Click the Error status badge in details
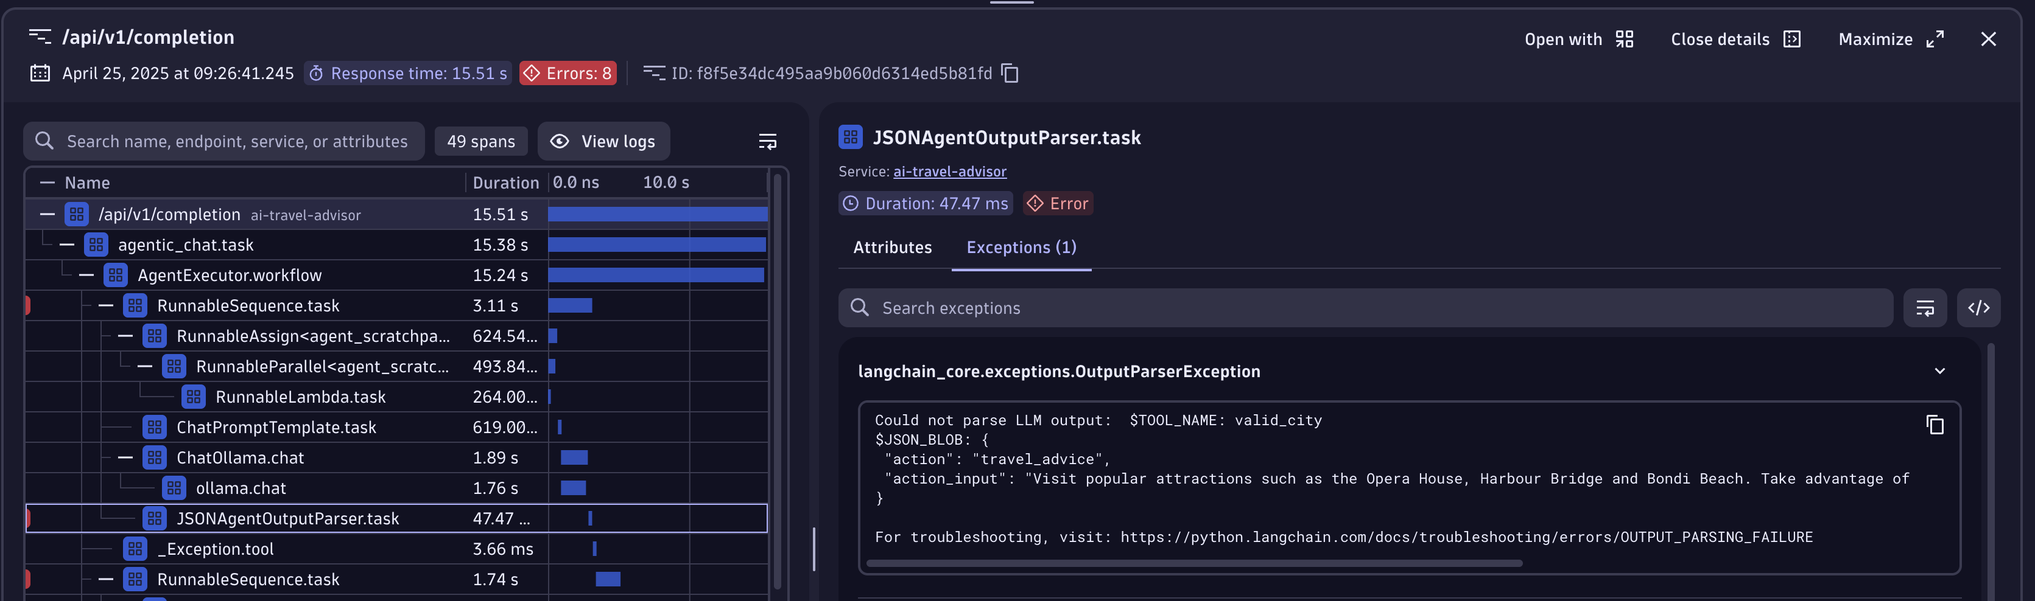 point(1058,204)
